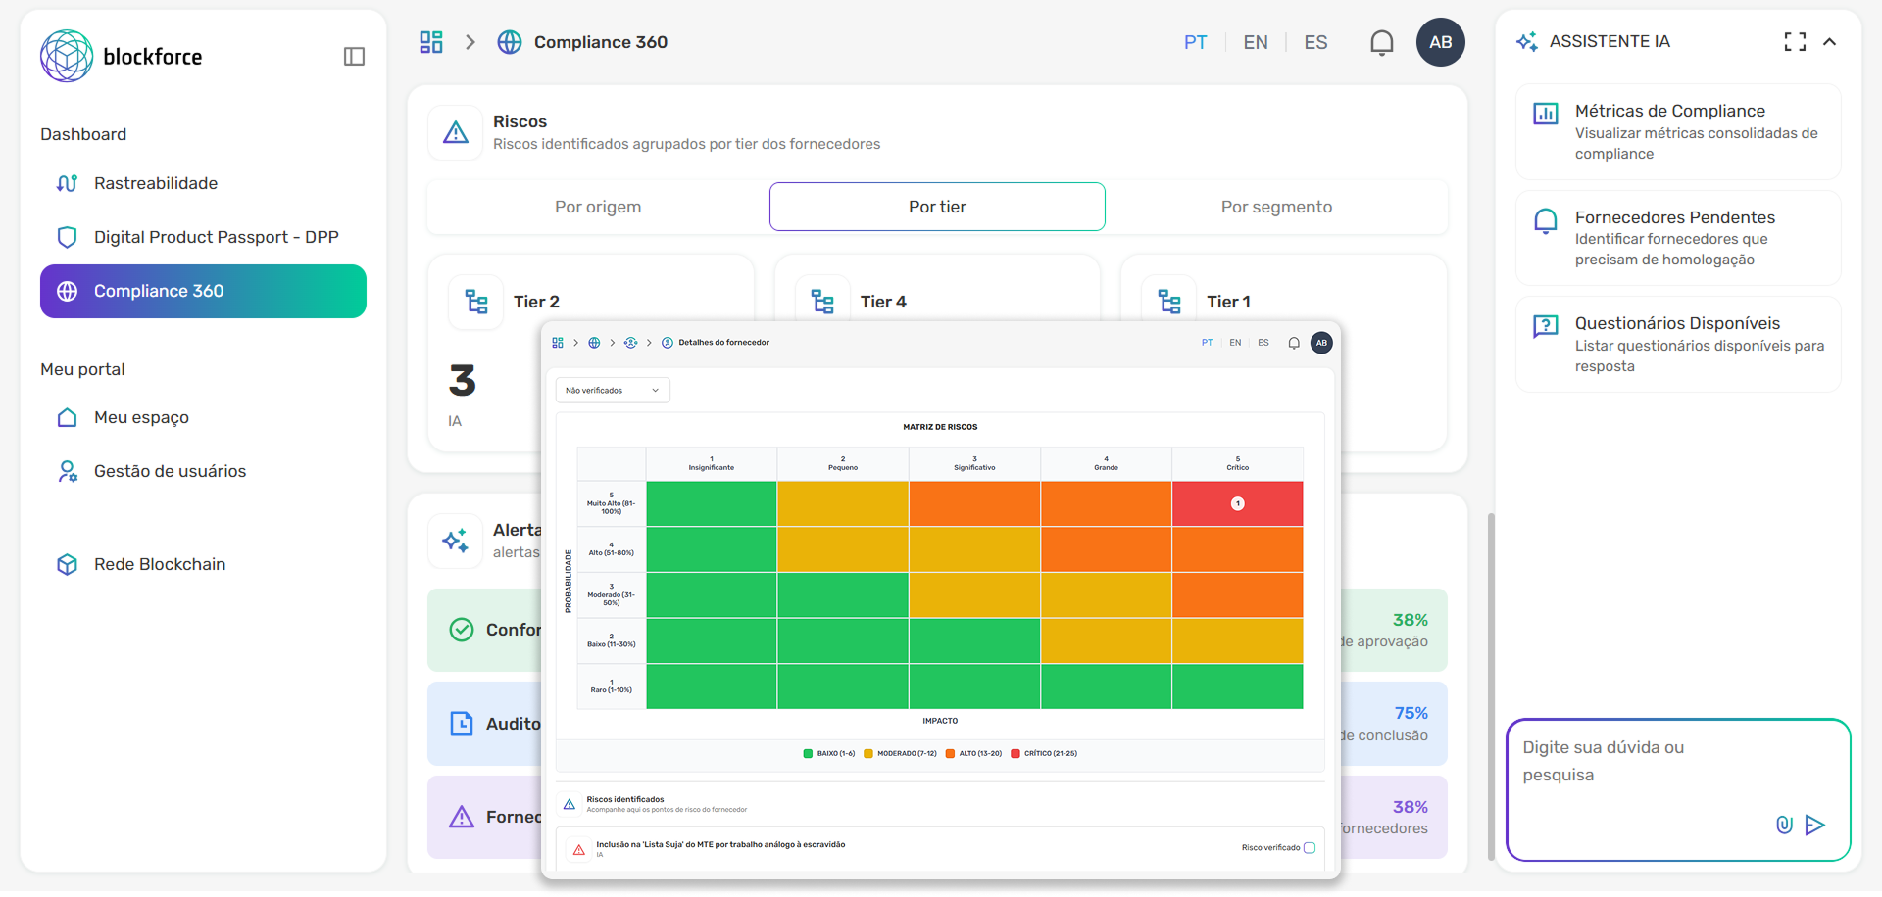Open notifications bell in main header
This screenshot has height=897, width=1882.
point(1382,42)
